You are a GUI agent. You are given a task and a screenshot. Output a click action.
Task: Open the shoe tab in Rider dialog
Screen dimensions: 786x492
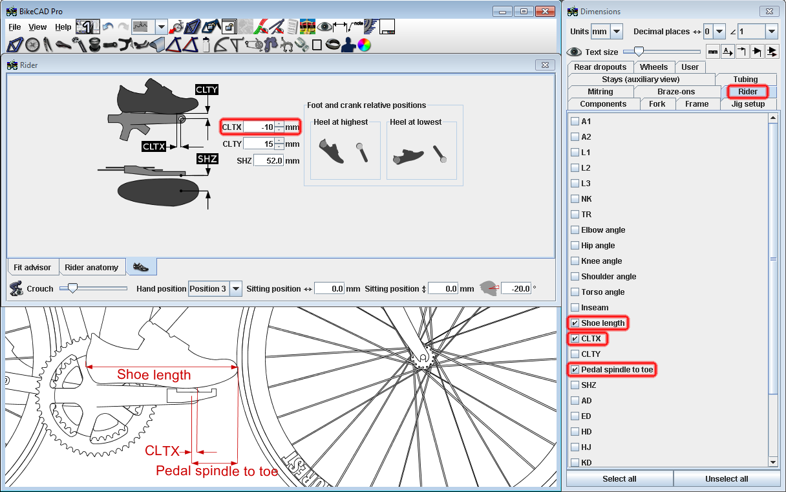(142, 267)
